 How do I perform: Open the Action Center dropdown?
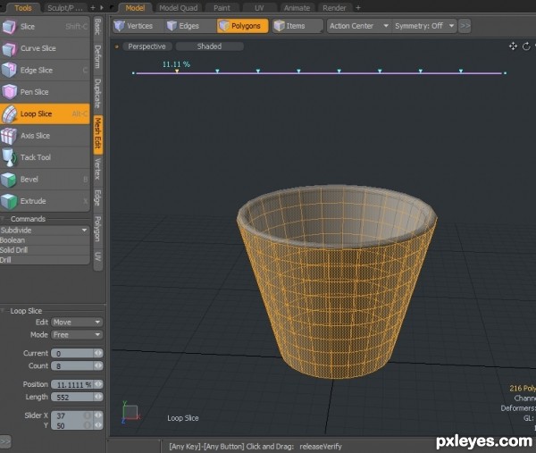click(x=359, y=26)
